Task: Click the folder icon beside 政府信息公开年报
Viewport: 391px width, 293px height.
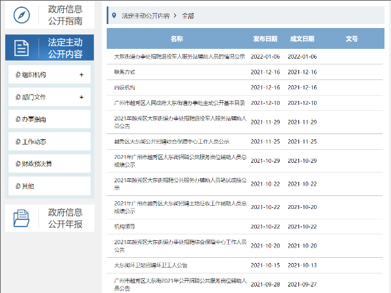Action: coord(22,218)
